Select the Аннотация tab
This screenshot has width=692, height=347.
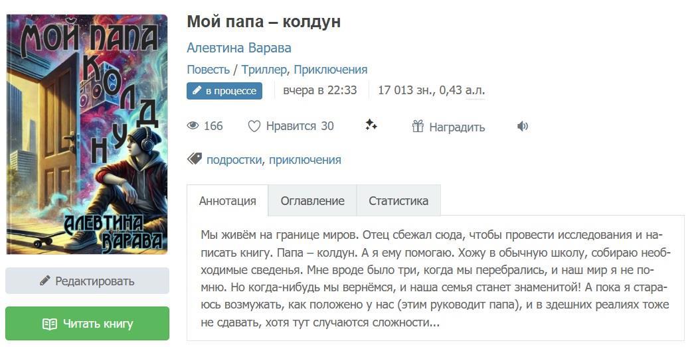[228, 201]
